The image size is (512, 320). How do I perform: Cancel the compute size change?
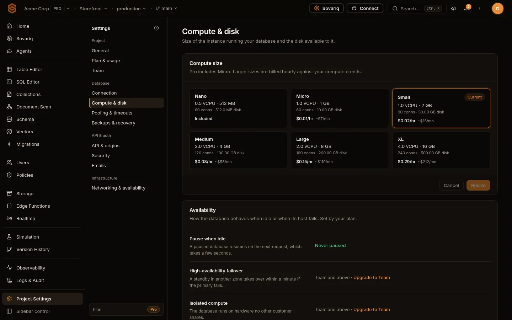[451, 185]
